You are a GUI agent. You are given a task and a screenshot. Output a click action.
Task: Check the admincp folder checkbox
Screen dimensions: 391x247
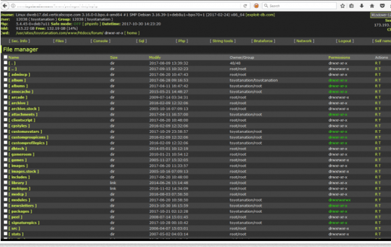[5, 74]
